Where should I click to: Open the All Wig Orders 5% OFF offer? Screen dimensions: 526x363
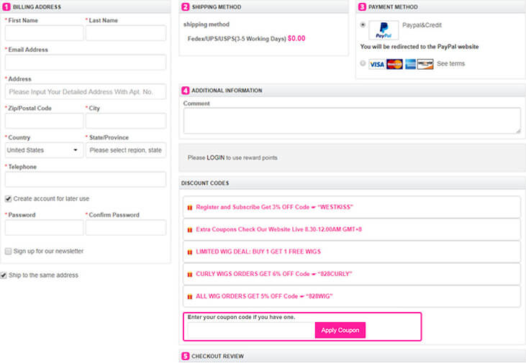[352, 296]
